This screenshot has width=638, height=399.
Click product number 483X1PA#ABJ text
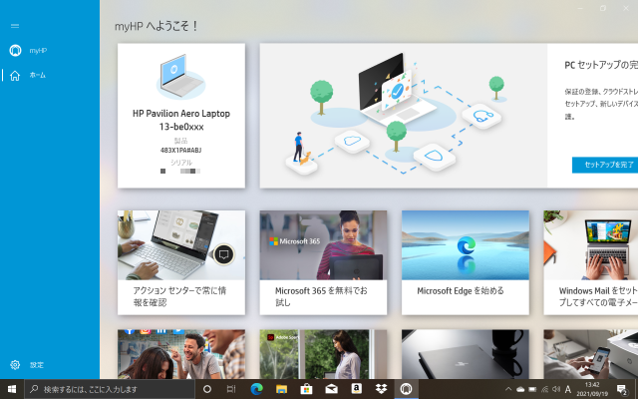pyautogui.click(x=181, y=151)
